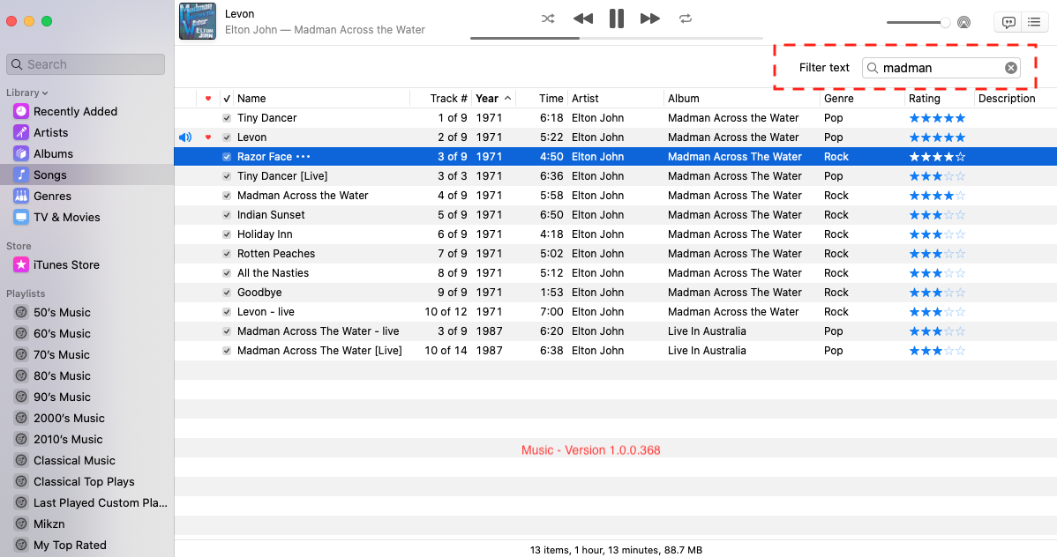Viewport: 1057px width, 557px height.
Task: Skip back to previous track
Action: tap(583, 19)
